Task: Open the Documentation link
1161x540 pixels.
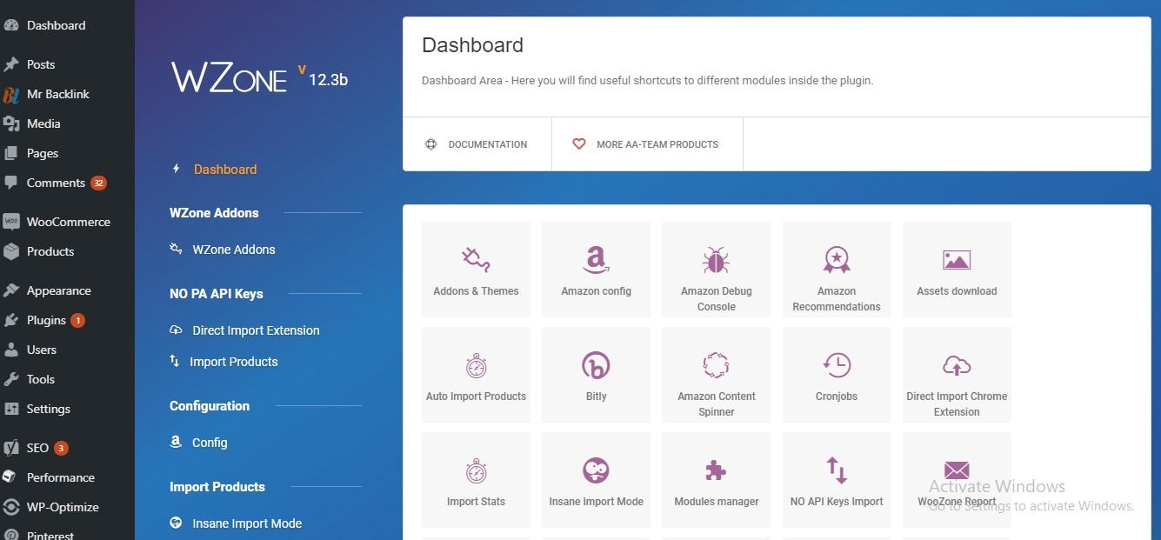Action: click(x=477, y=144)
